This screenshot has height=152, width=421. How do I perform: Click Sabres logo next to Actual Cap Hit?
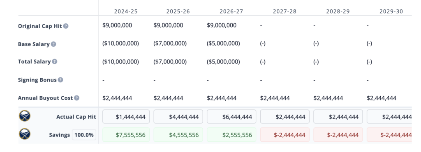pyautogui.click(x=25, y=116)
